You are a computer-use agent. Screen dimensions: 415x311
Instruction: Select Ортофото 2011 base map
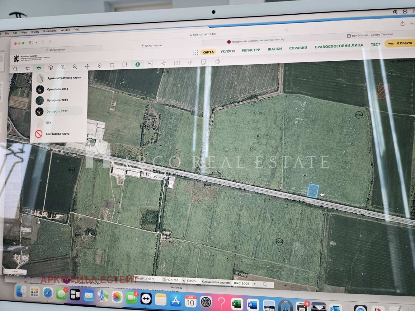[x=58, y=89]
